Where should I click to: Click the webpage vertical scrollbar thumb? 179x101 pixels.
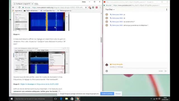[101, 40]
